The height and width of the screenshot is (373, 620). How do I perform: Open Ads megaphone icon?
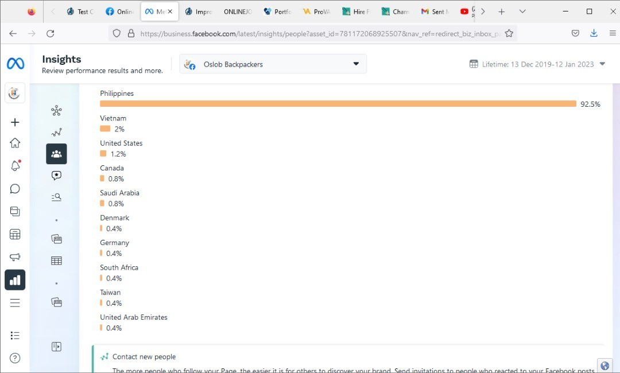[x=14, y=257]
